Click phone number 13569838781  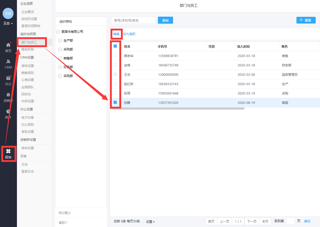point(168,56)
